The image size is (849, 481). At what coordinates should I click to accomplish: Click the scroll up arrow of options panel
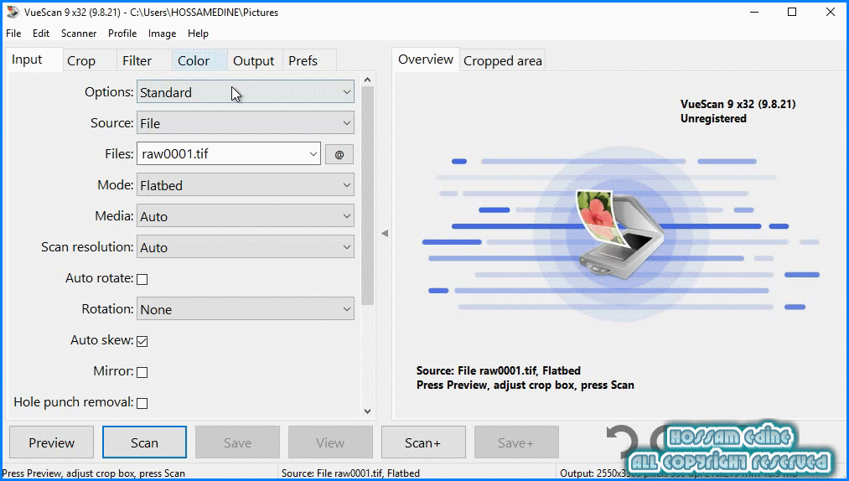[x=368, y=80]
